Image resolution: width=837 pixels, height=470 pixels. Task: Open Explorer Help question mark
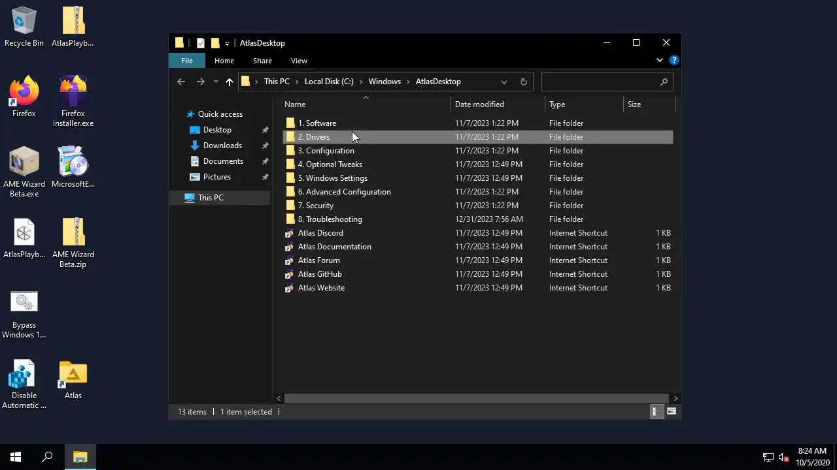[x=674, y=60]
